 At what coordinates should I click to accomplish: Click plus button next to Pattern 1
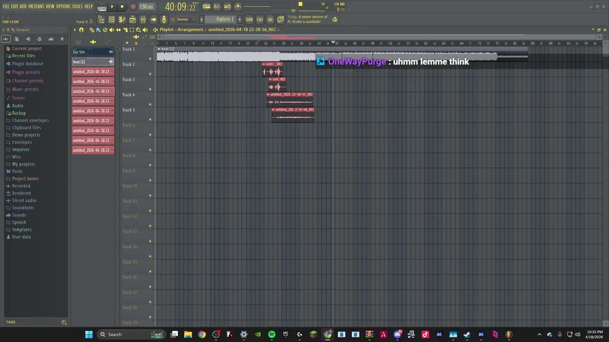point(239,19)
